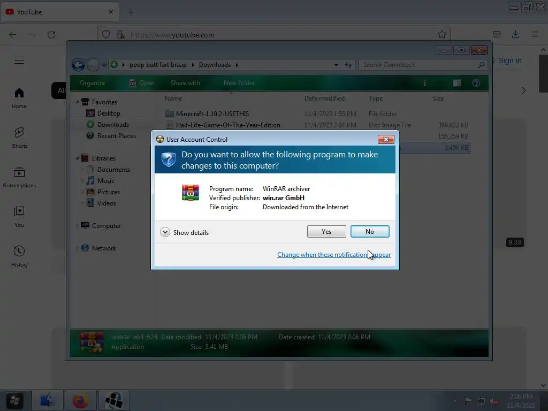Open Windows Start button
The image size is (548, 411).
pos(14,400)
